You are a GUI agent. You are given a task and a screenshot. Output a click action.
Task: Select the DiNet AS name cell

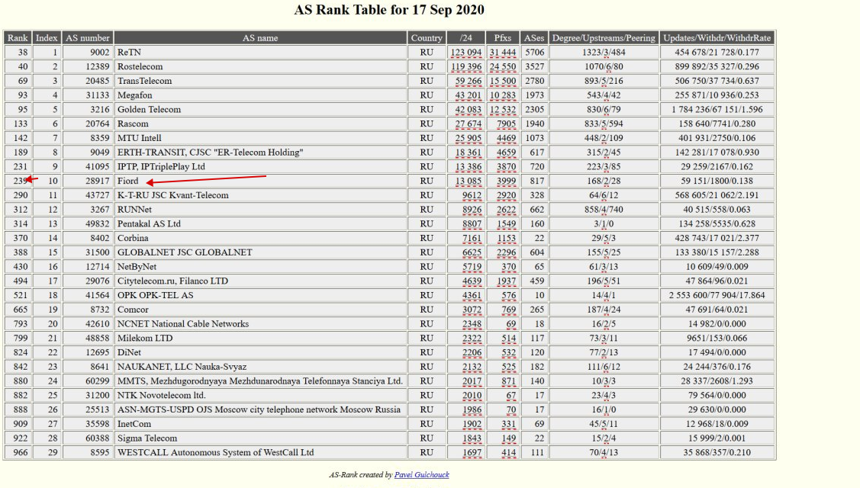(260, 352)
